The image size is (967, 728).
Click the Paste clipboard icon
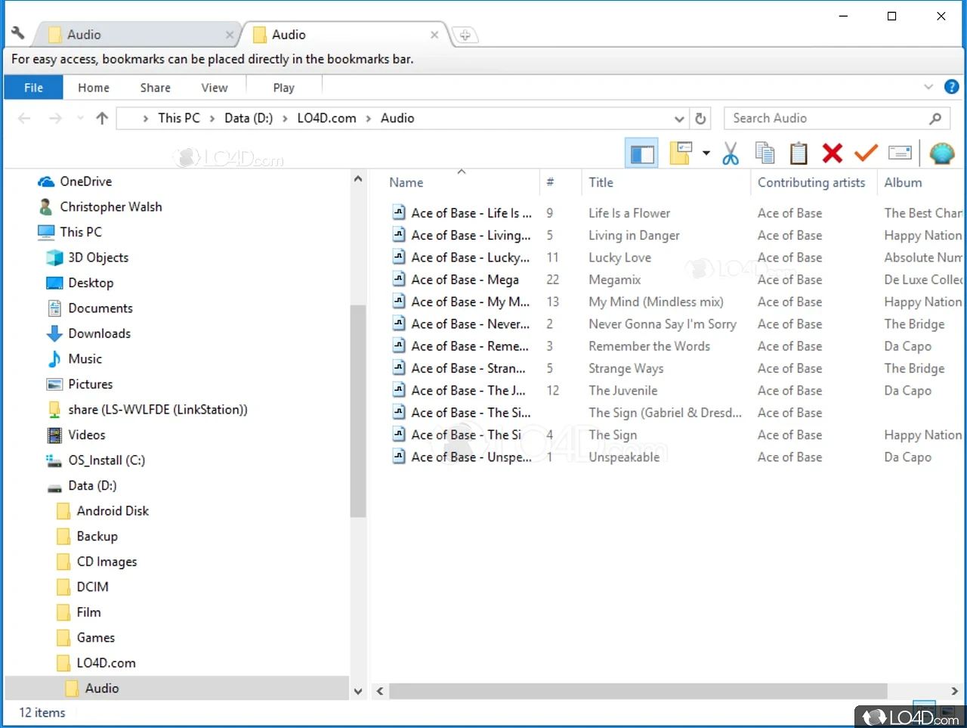[799, 153]
